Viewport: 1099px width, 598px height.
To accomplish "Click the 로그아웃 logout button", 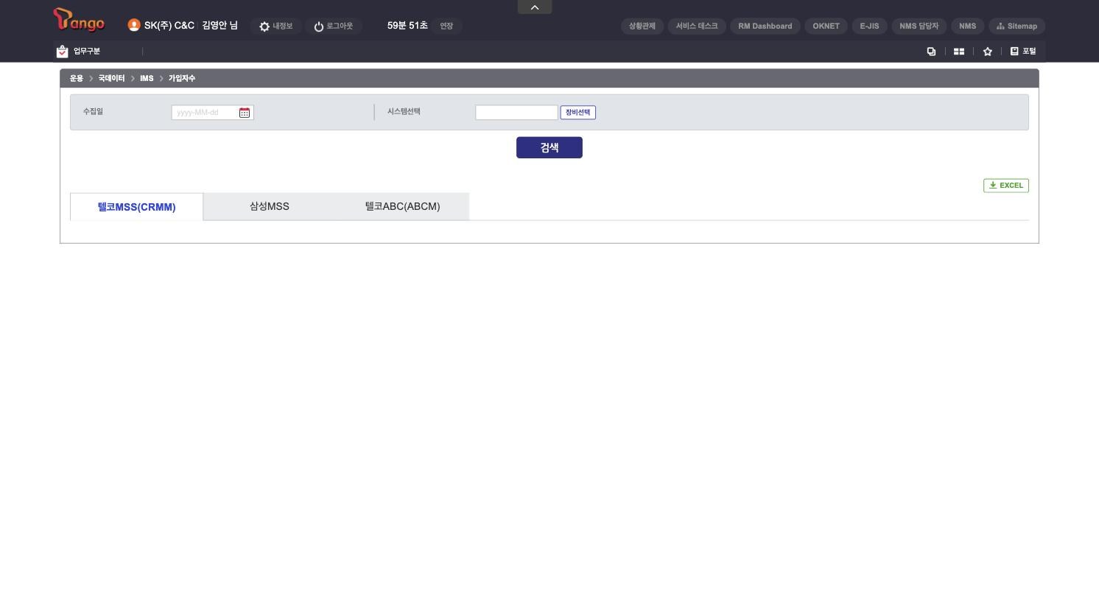I will point(334,26).
